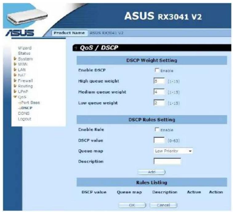Click the DSCP Weight Setting heading

[x=152, y=60]
